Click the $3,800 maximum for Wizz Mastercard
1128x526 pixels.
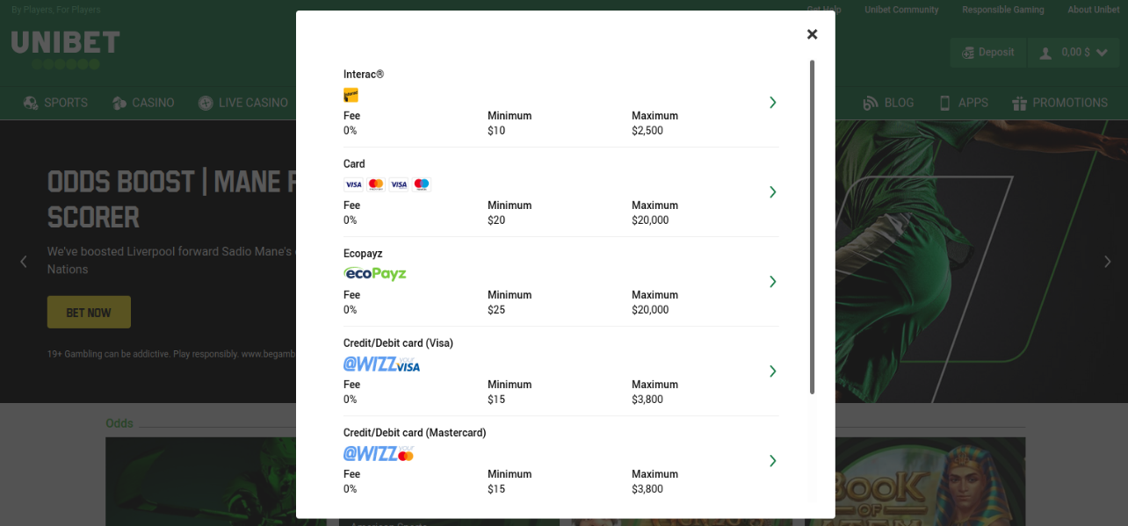click(x=647, y=489)
